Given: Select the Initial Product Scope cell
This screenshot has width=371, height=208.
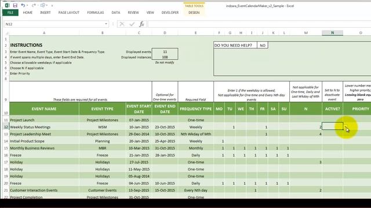Looking at the screenshot, I should coord(44,141).
